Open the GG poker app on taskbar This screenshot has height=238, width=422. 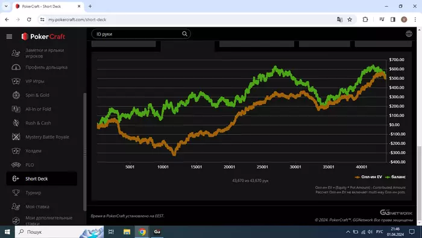(157, 232)
